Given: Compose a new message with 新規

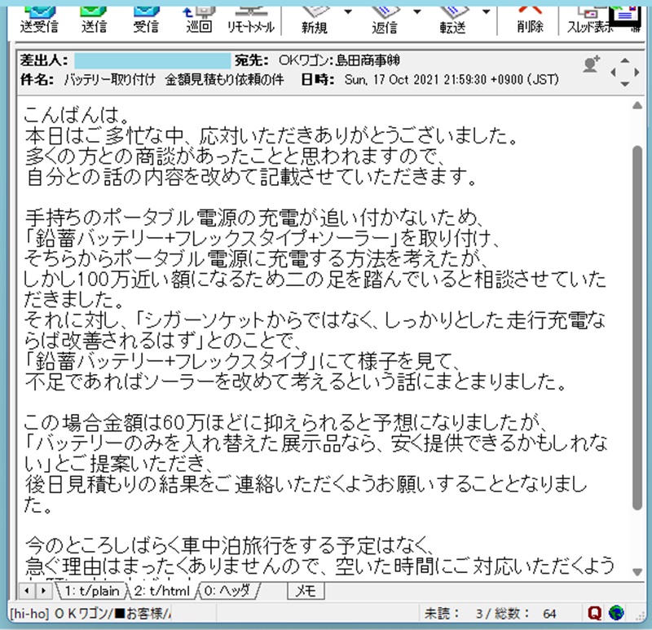Looking at the screenshot, I should click(x=314, y=17).
